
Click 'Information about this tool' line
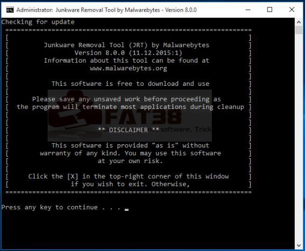pyautogui.click(x=127, y=61)
